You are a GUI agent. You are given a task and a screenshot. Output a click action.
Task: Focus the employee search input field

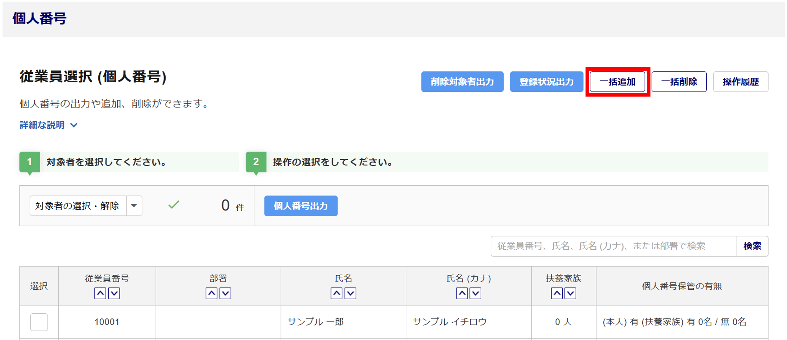[x=613, y=246]
